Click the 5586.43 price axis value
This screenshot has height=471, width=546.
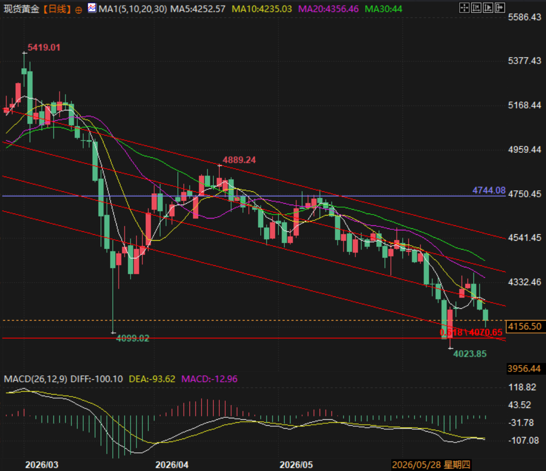(x=525, y=17)
